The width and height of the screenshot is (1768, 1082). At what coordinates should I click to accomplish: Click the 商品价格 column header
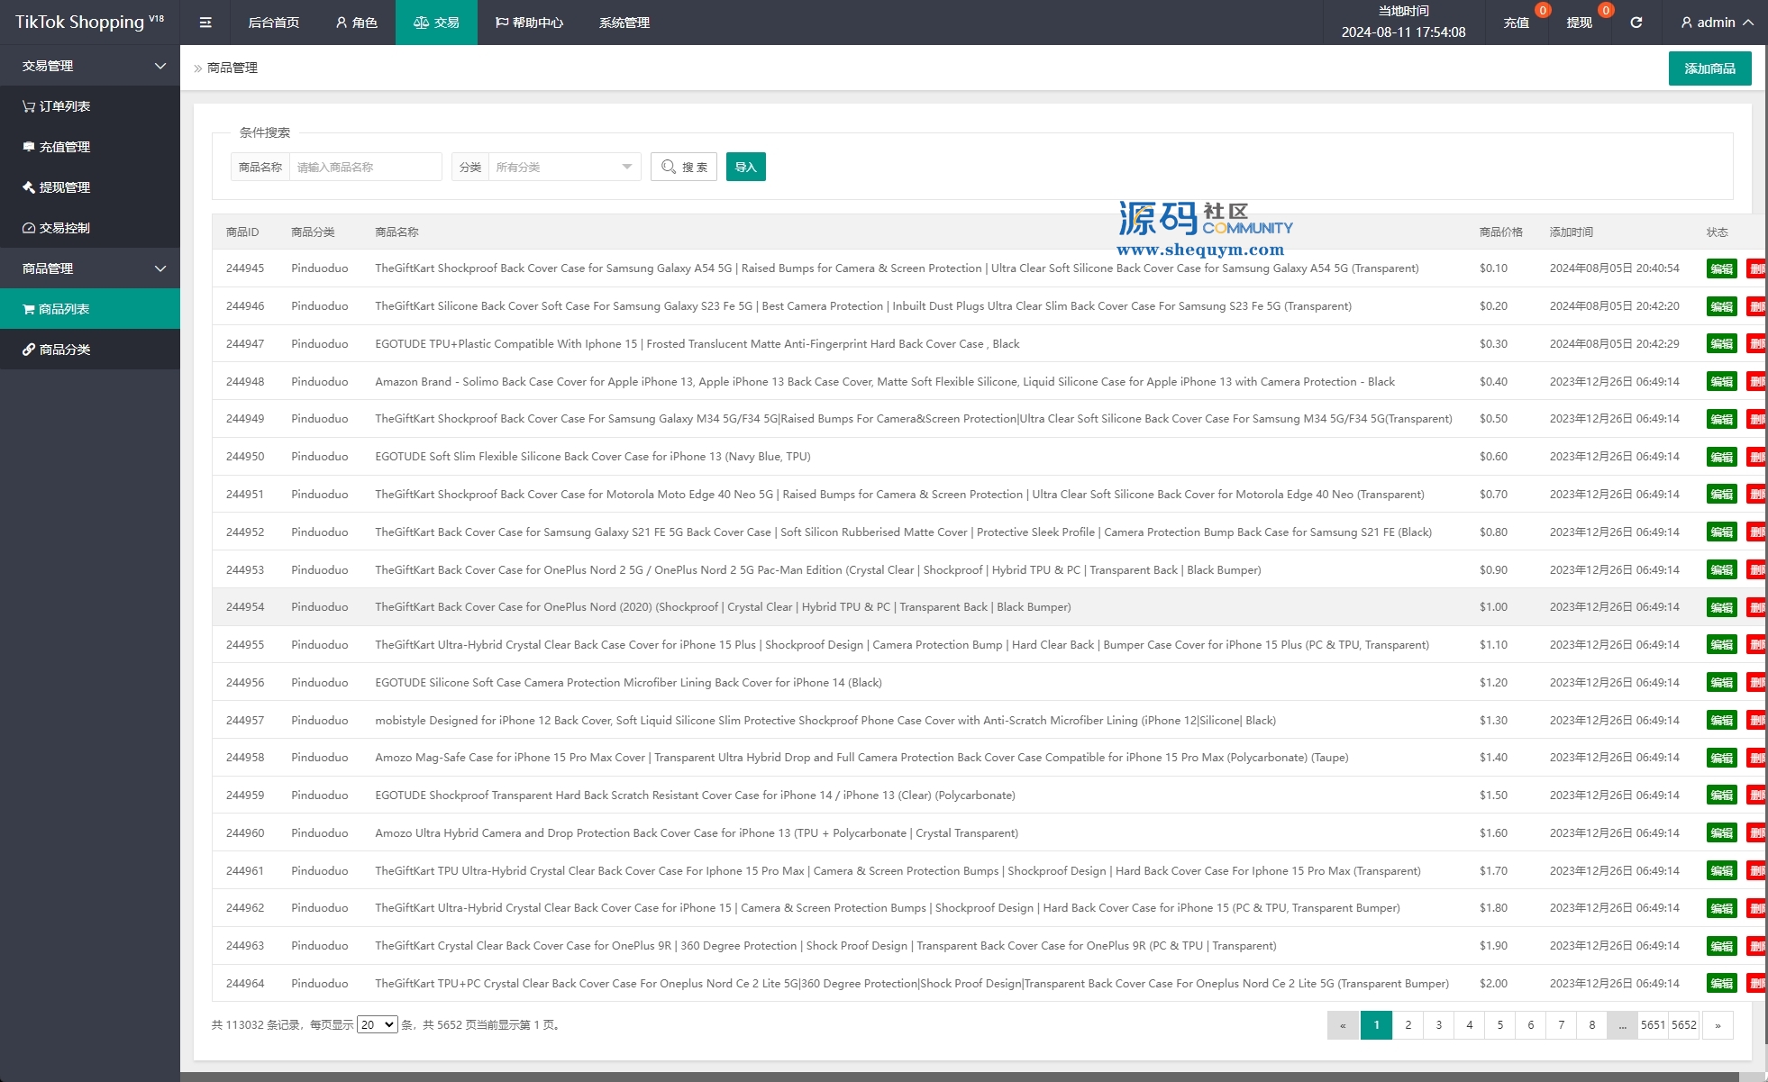1501,232
